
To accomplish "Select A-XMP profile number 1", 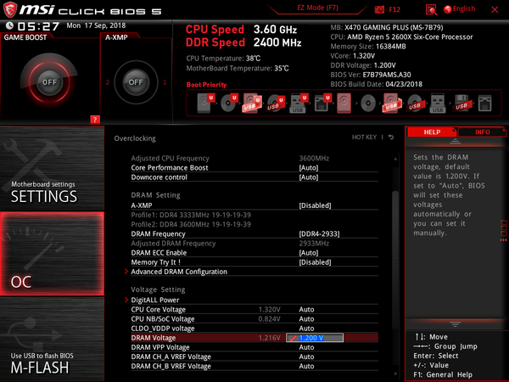I will [165, 82].
